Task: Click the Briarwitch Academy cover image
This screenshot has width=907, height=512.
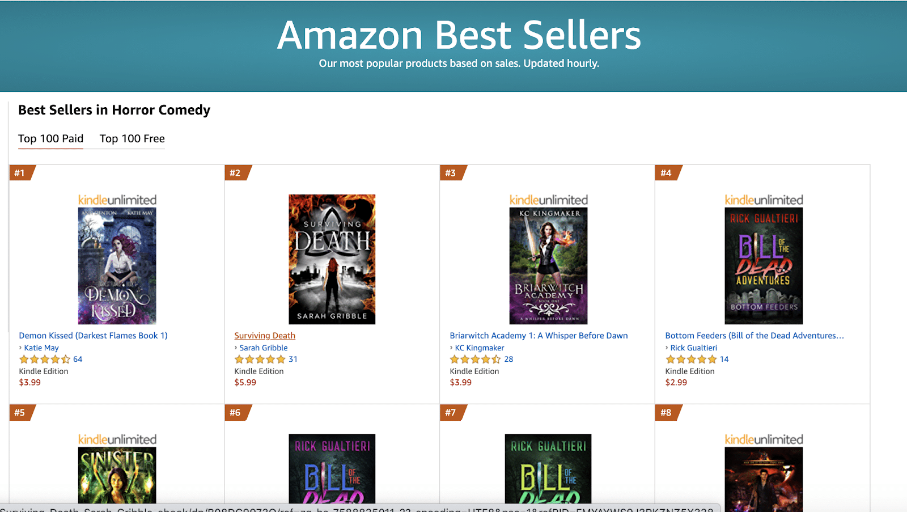Action: [548, 266]
